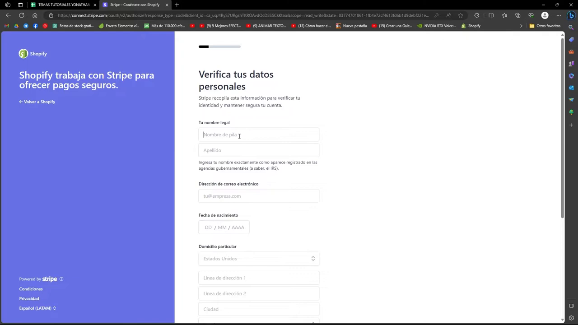578x325 pixels.
Task: Click the browser address bar URL
Action: (x=243, y=15)
